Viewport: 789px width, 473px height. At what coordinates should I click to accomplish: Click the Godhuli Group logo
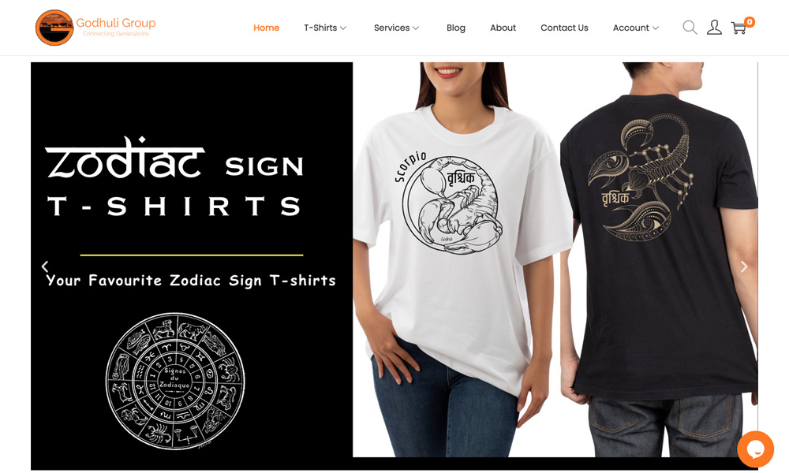point(95,28)
